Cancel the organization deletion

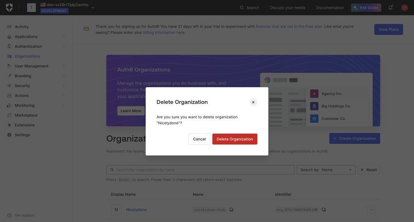(x=199, y=139)
